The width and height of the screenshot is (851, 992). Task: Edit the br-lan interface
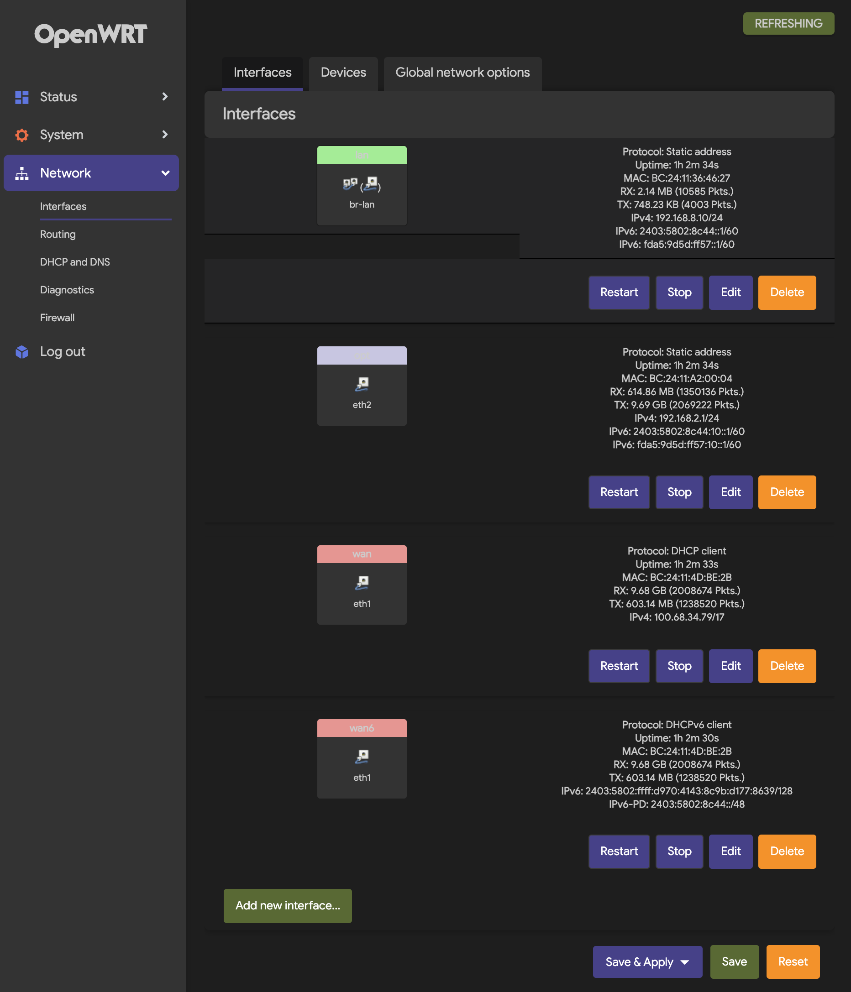(x=730, y=292)
